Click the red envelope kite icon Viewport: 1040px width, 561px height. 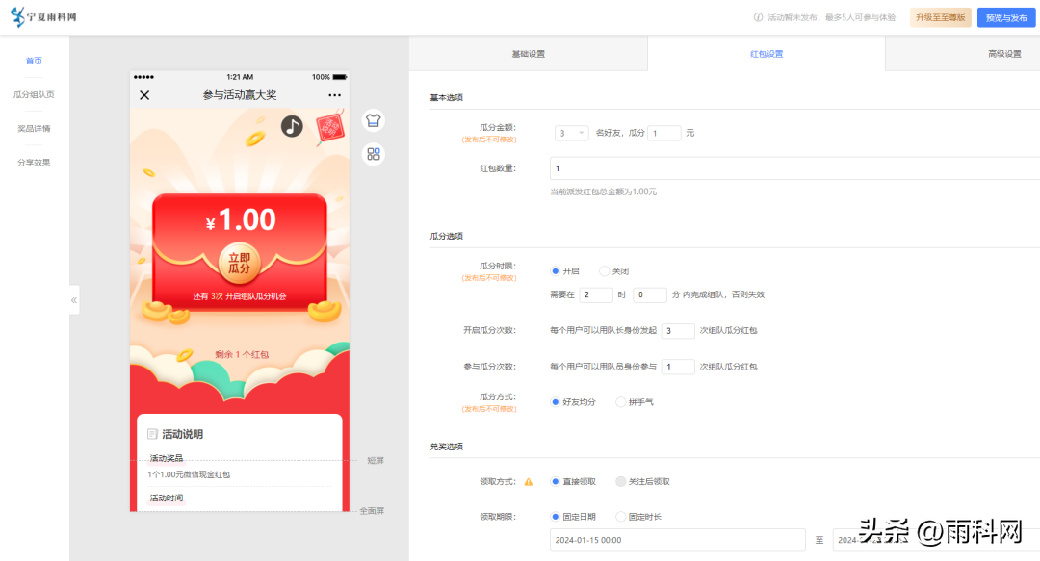[330, 130]
